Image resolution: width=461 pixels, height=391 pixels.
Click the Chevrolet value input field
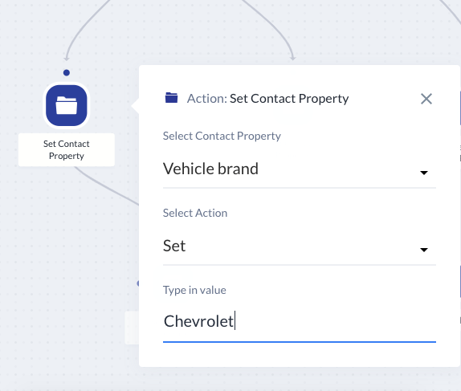pyautogui.click(x=300, y=322)
